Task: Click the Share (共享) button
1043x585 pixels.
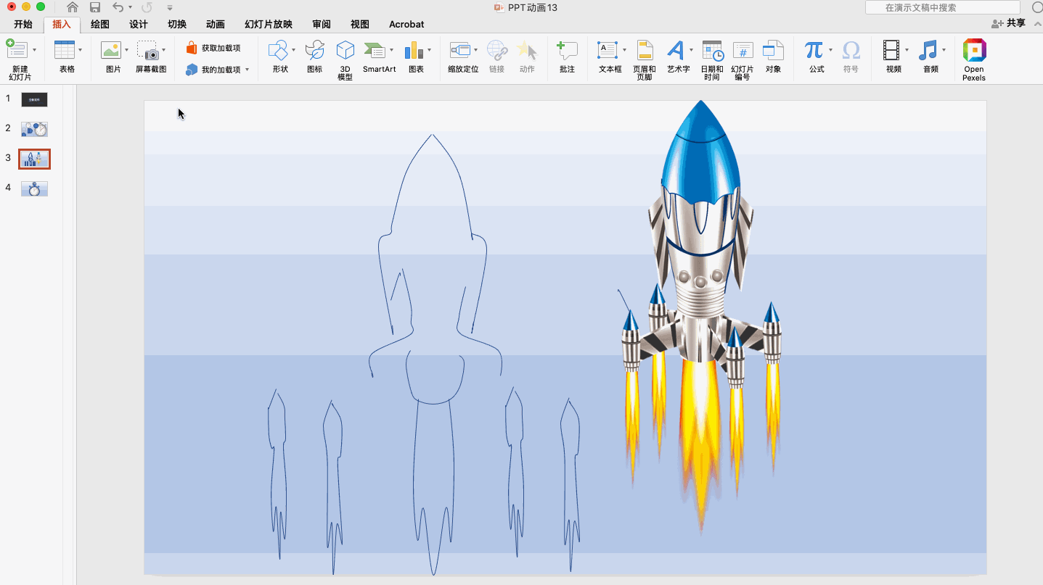Action: [x=1009, y=23]
